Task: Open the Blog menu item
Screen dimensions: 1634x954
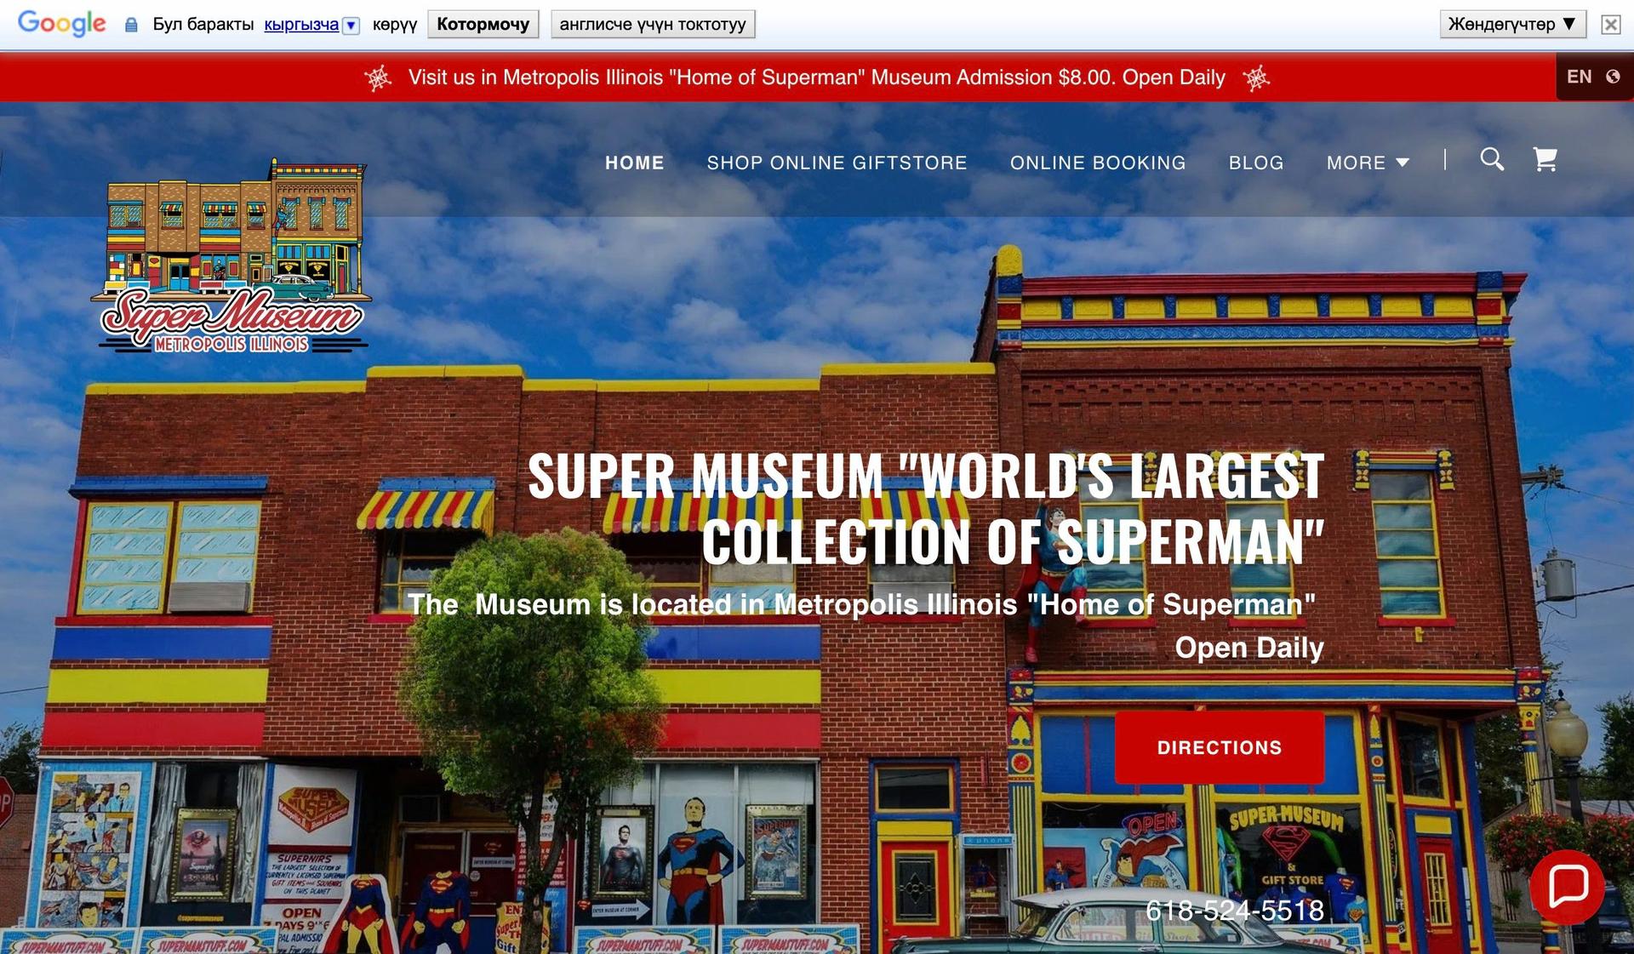Action: [1255, 163]
